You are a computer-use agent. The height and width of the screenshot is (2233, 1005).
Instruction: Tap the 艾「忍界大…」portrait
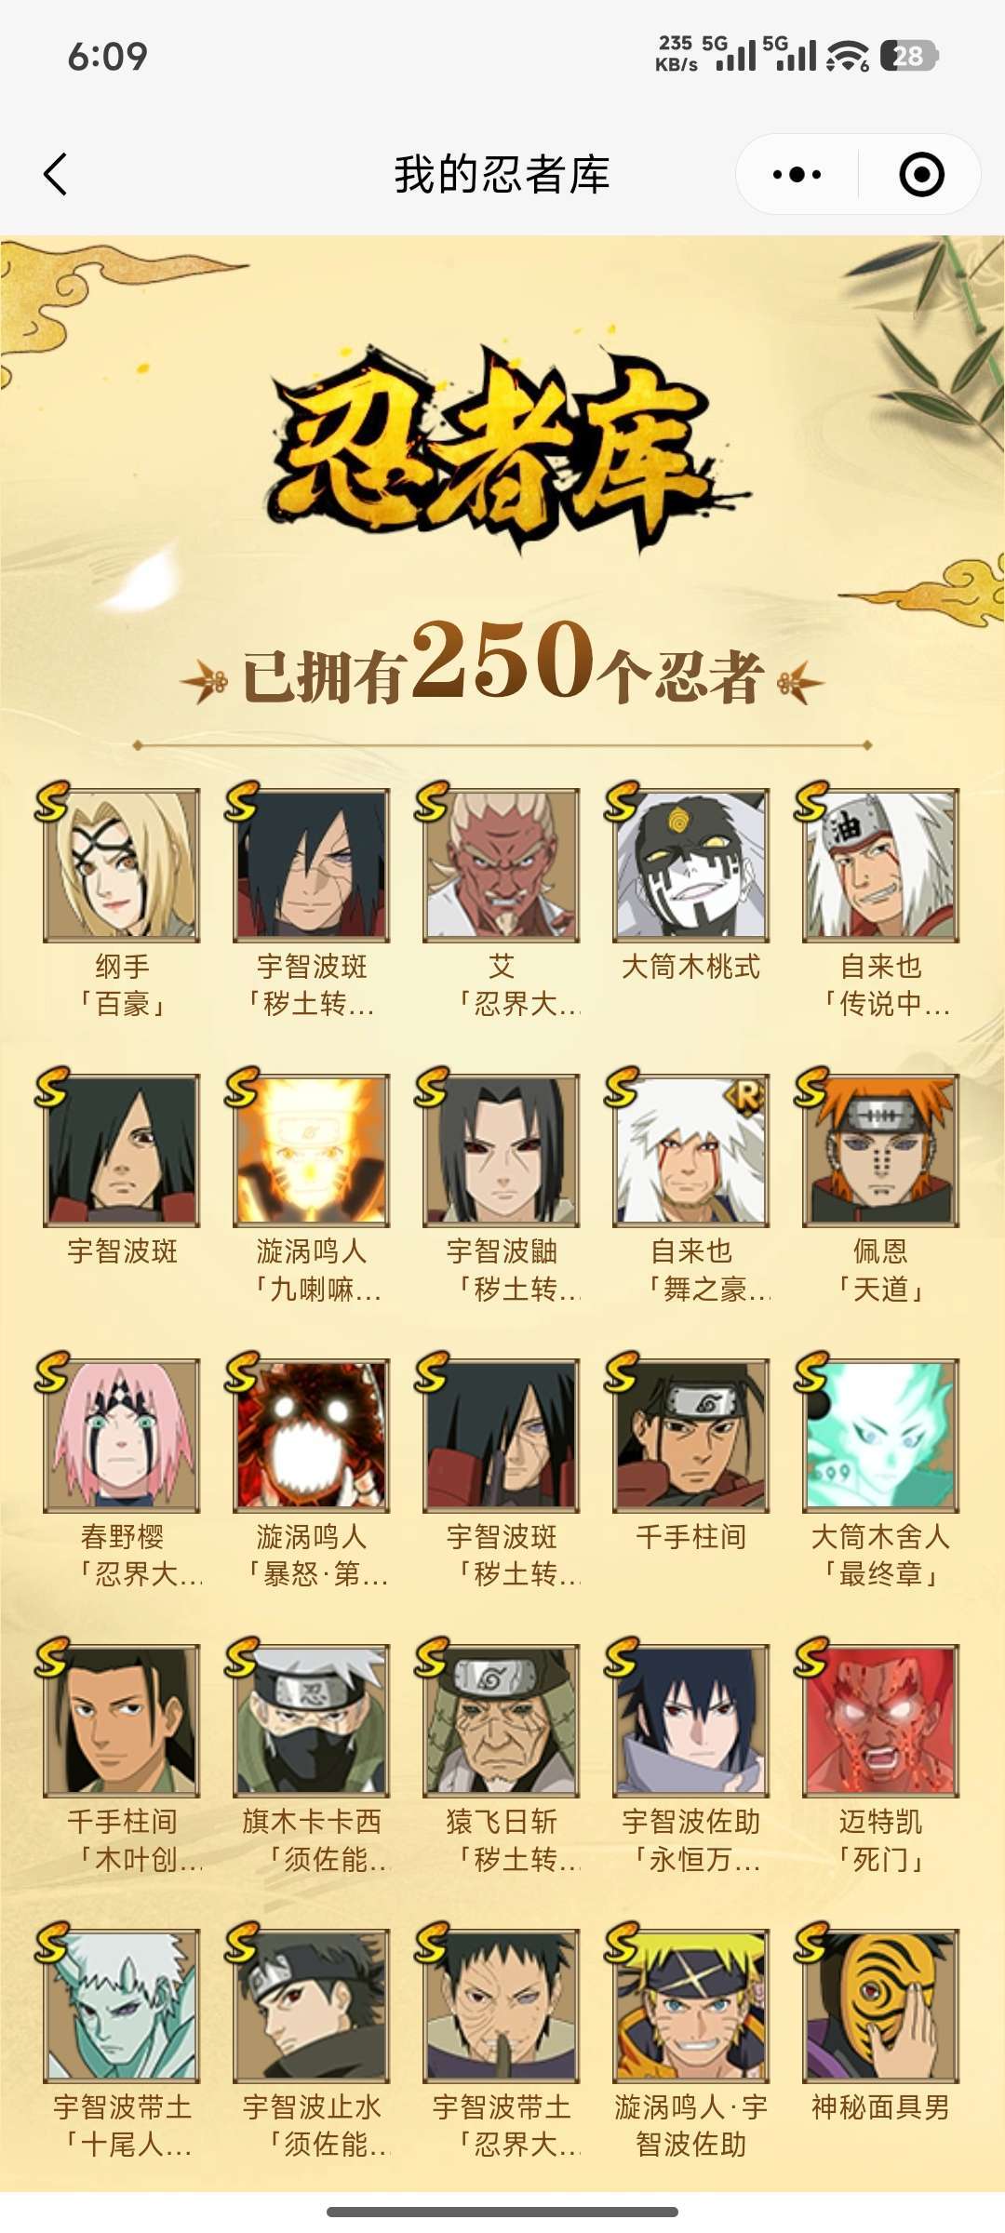(502, 865)
